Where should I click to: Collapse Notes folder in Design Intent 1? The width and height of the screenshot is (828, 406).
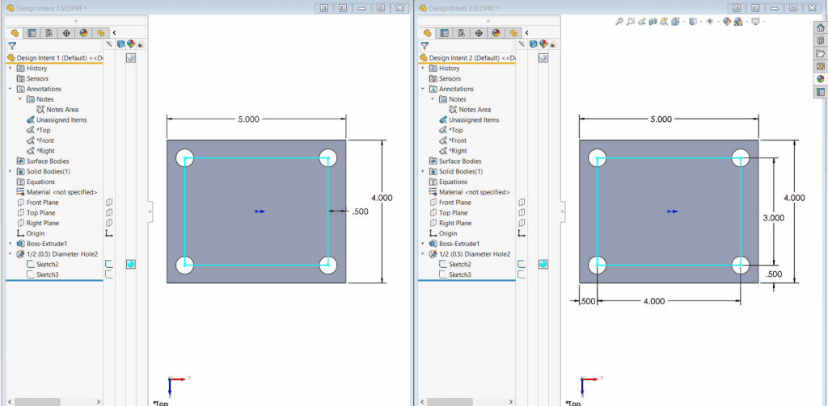pos(19,99)
